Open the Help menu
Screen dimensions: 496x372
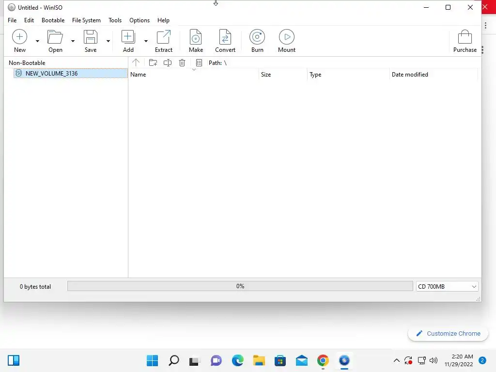pos(163,20)
